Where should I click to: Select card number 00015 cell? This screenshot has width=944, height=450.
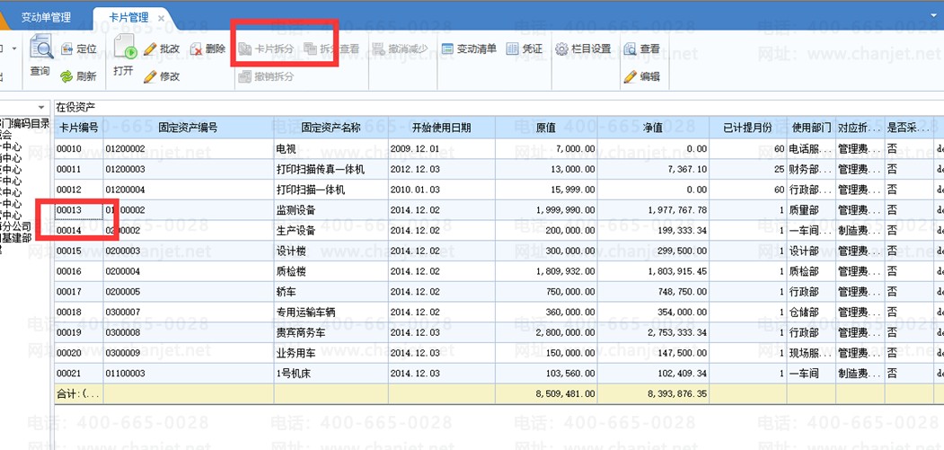click(x=79, y=251)
